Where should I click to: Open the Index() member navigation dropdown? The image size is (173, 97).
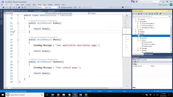click(110, 13)
